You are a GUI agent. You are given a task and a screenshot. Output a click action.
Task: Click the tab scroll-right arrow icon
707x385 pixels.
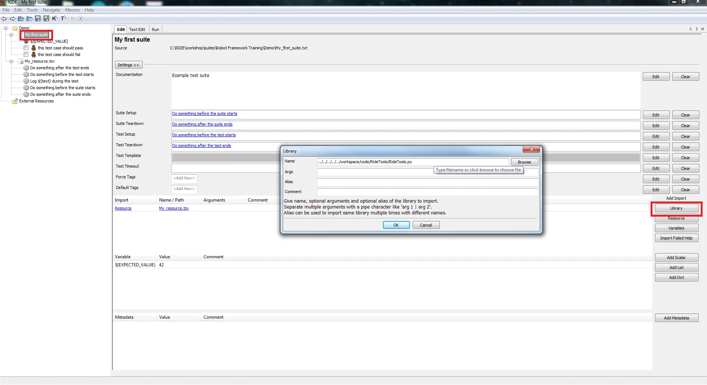(697, 29)
